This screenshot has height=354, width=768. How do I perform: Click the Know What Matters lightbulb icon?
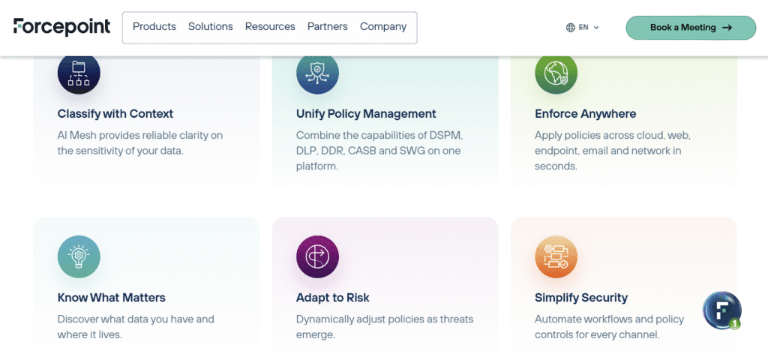79,256
